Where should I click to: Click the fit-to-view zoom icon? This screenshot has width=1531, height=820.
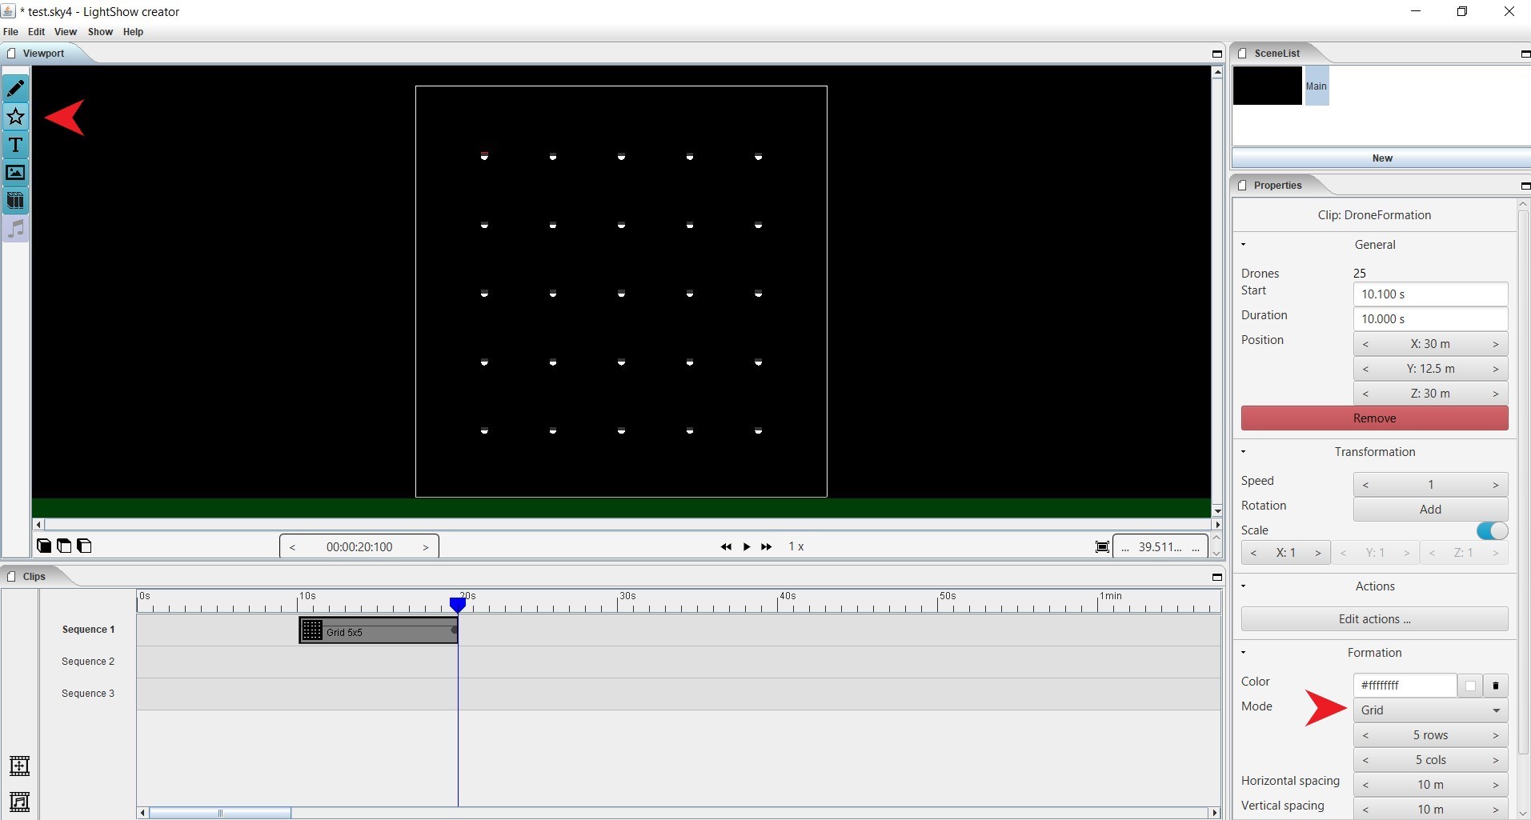(1102, 547)
